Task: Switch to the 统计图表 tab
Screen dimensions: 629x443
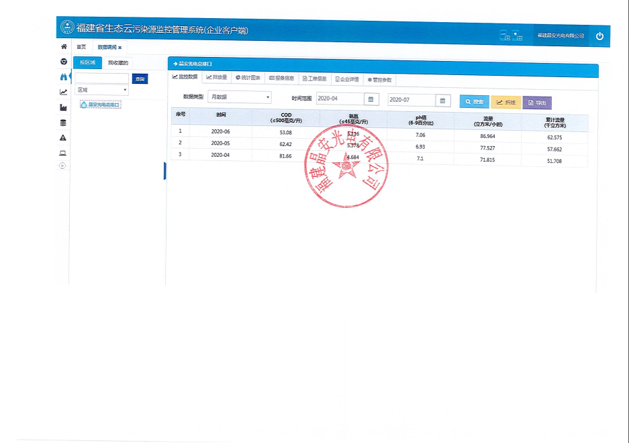Action: point(248,78)
